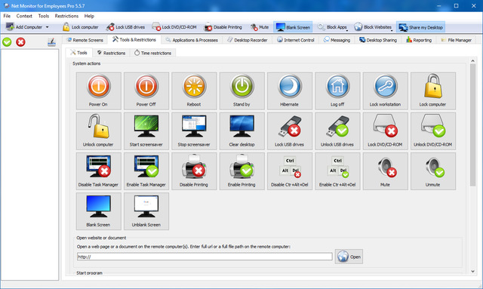Click Disable Ctr+Alt+Del action
The height and width of the screenshot is (289, 483).
(x=290, y=171)
